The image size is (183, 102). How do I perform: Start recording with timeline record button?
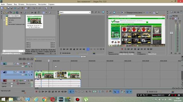(x=36, y=92)
